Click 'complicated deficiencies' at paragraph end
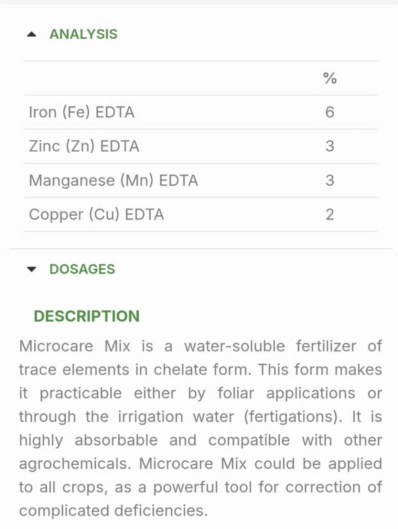The image size is (398, 529). pos(113,511)
